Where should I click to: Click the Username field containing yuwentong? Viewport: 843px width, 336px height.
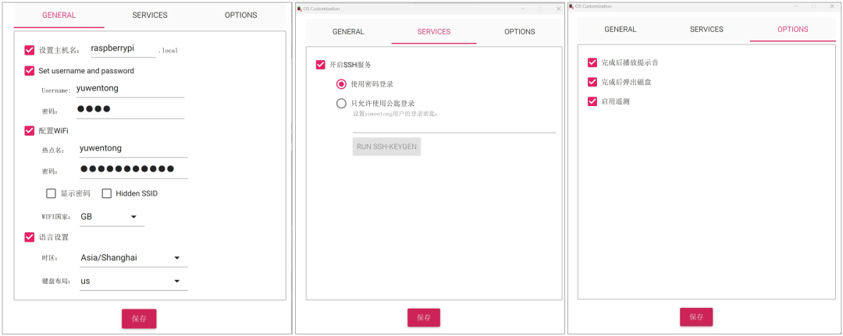[x=130, y=89]
